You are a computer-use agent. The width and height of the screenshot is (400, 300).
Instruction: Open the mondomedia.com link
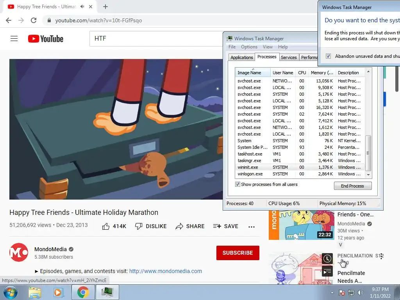point(165,271)
